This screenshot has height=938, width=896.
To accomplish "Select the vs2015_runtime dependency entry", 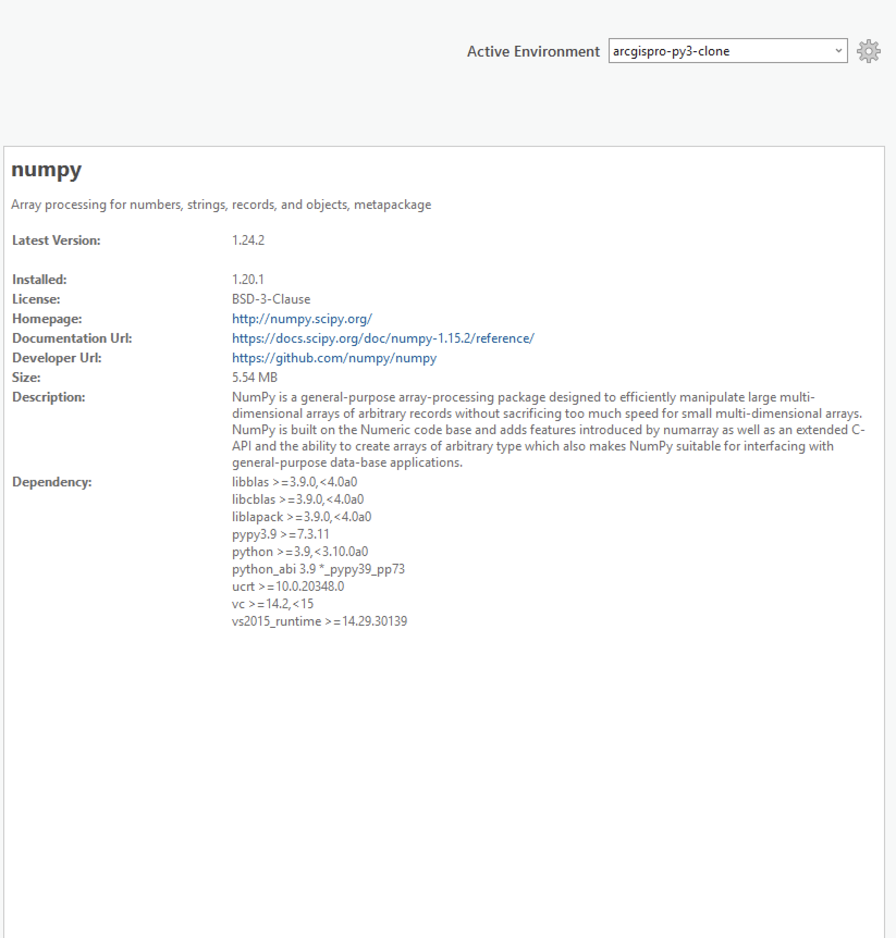I will pos(319,621).
